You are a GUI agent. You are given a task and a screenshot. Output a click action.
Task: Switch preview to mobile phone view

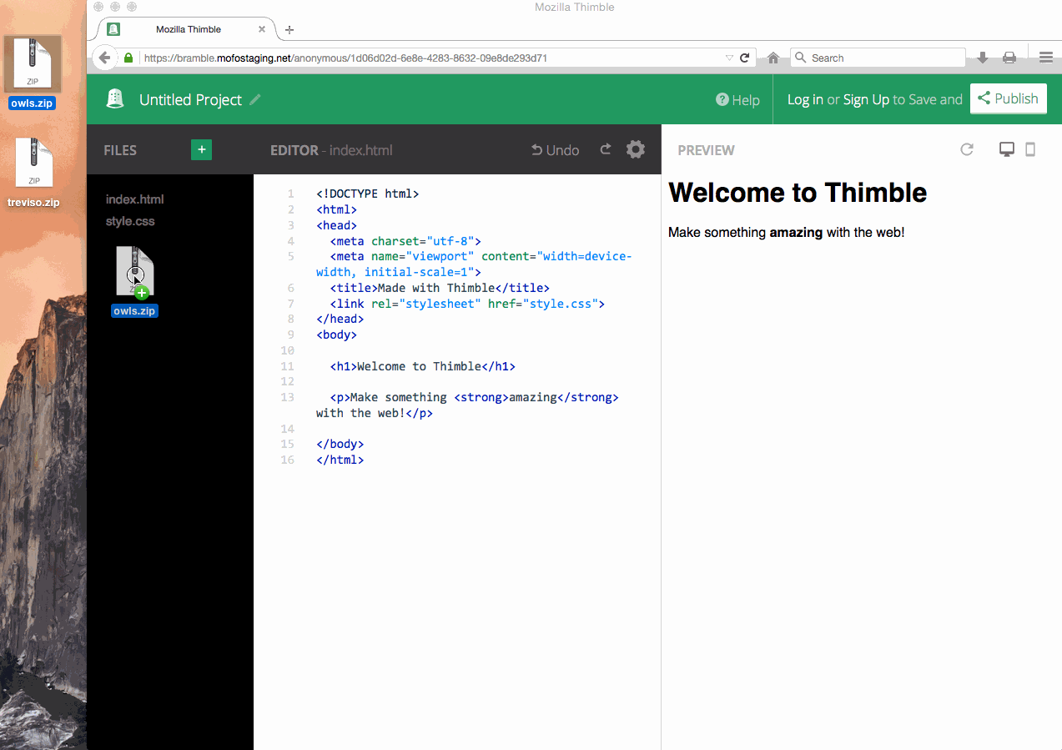1030,149
